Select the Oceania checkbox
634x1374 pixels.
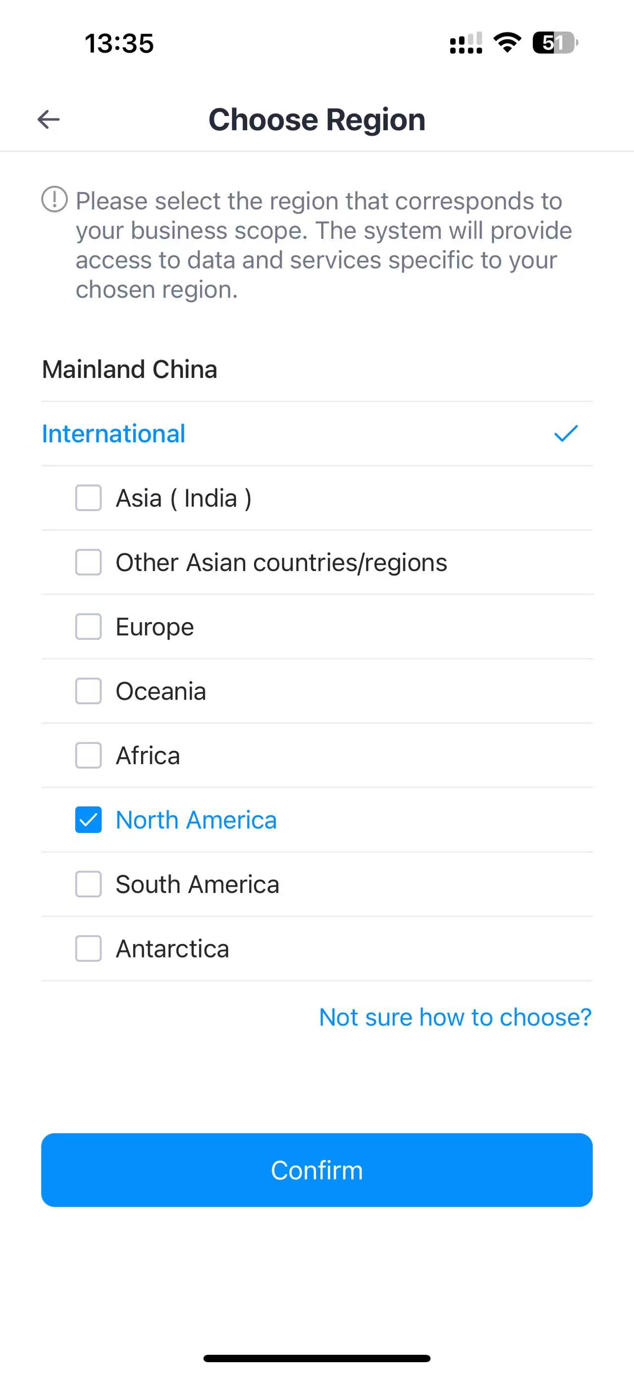pyautogui.click(x=89, y=691)
